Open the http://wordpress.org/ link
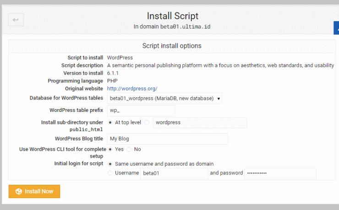Screen dimensions: 339x210 click(x=132, y=88)
